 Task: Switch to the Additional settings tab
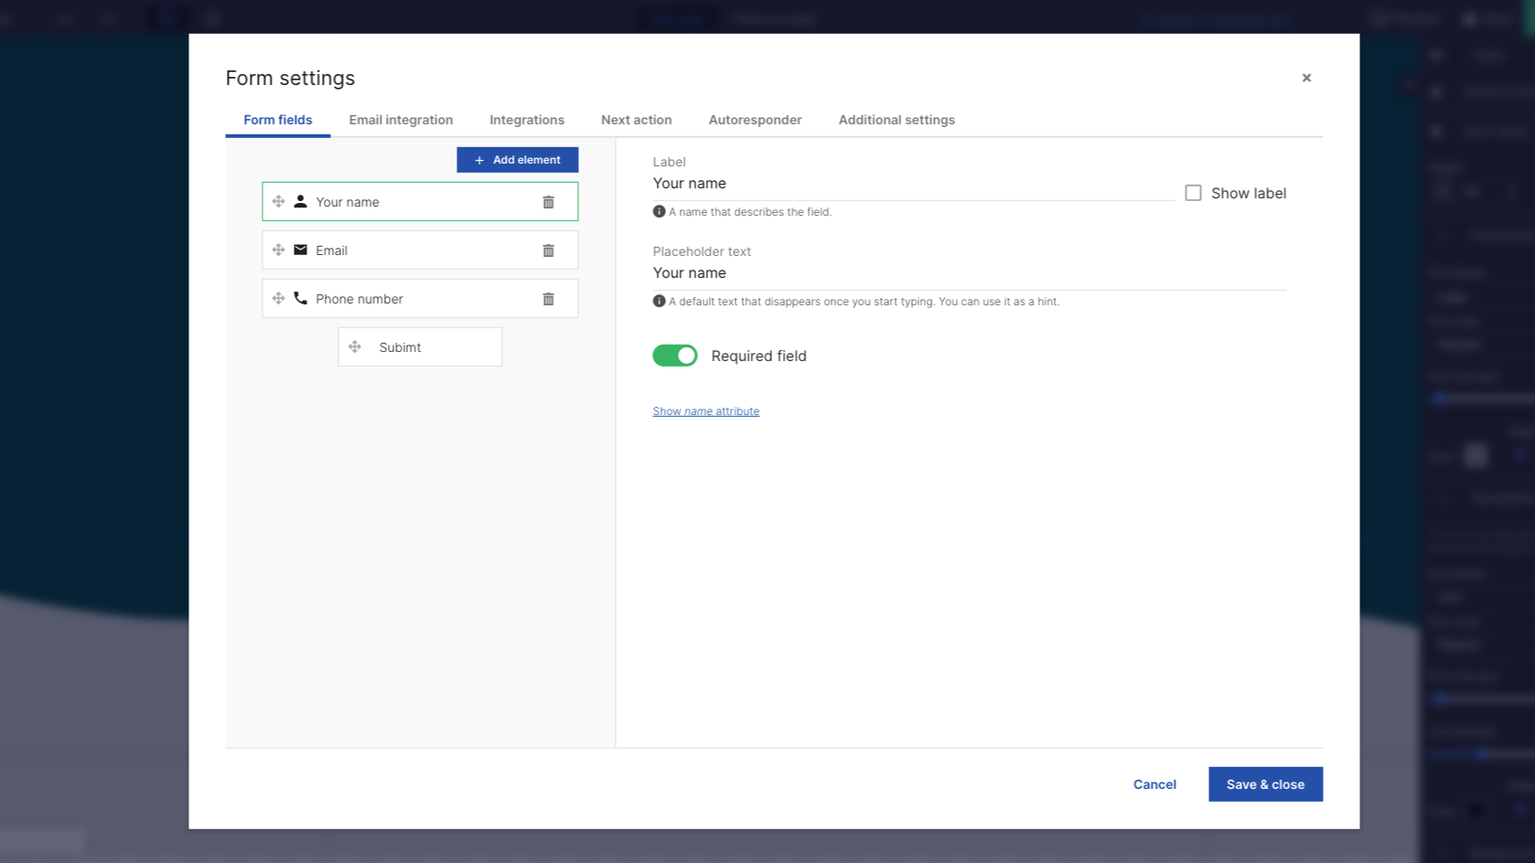pos(896,120)
